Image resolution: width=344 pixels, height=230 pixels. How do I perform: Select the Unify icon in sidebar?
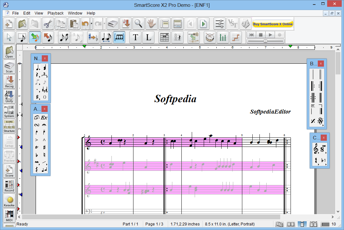pyautogui.click(x=9, y=97)
